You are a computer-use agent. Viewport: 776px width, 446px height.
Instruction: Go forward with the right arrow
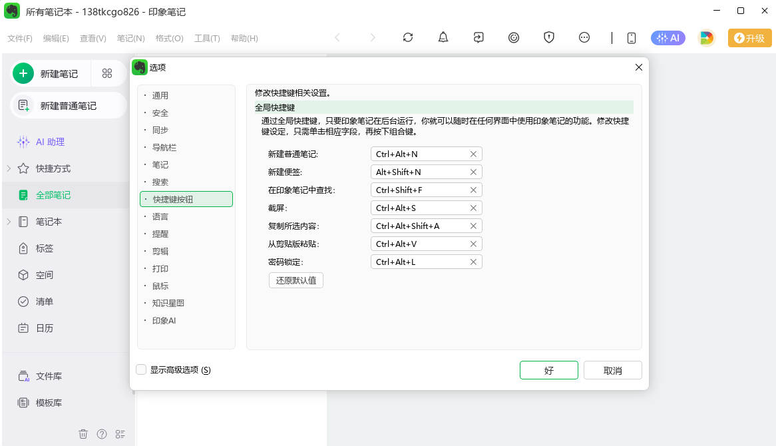[x=373, y=38]
